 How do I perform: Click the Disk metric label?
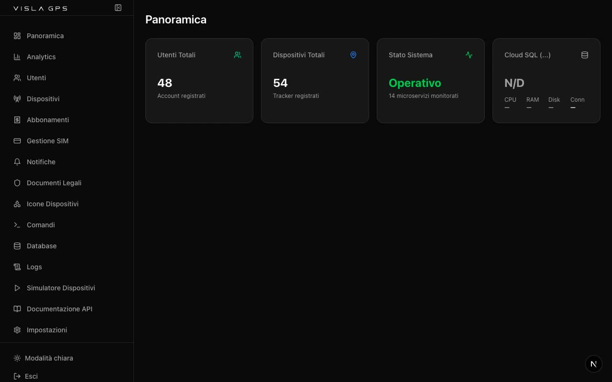554,100
